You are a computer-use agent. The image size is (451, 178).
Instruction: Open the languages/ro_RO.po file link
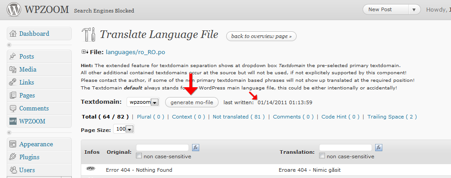coord(136,52)
